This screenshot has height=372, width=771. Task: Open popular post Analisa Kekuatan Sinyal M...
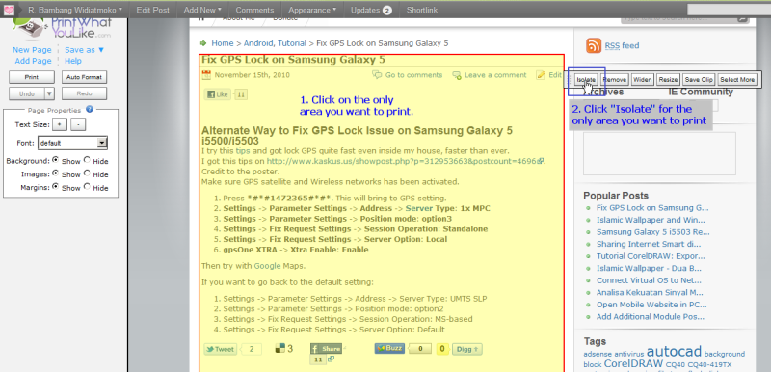coord(651,292)
